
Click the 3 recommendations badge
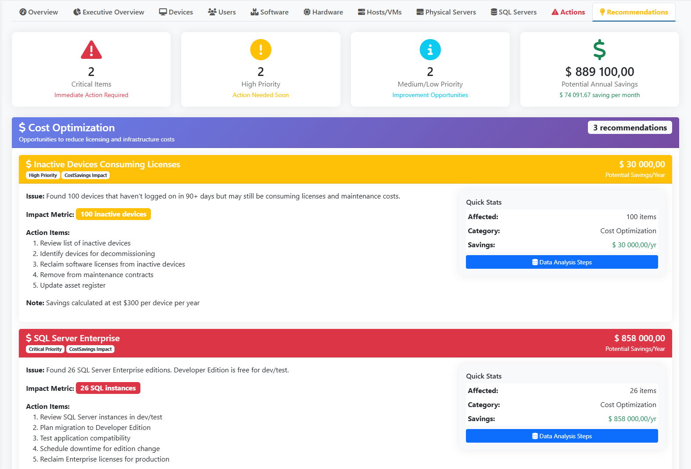pos(630,127)
